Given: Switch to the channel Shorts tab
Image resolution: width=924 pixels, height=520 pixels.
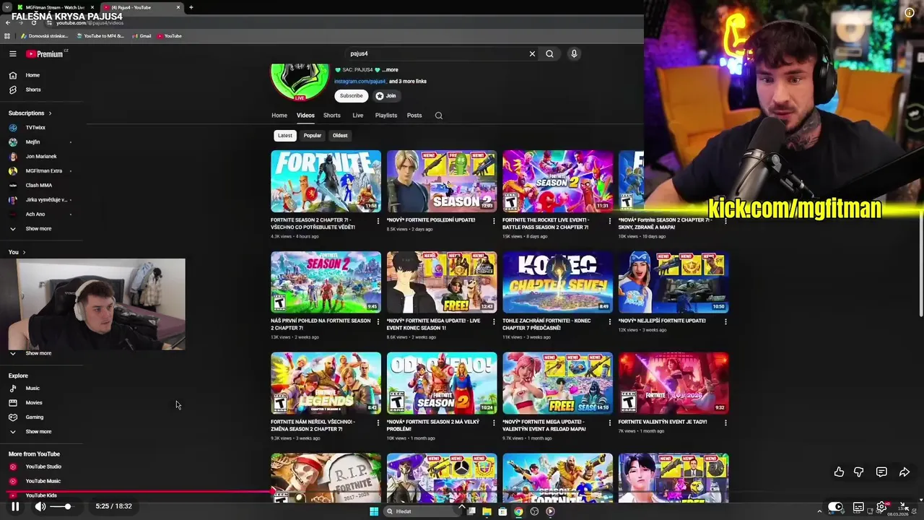Looking at the screenshot, I should (x=332, y=116).
